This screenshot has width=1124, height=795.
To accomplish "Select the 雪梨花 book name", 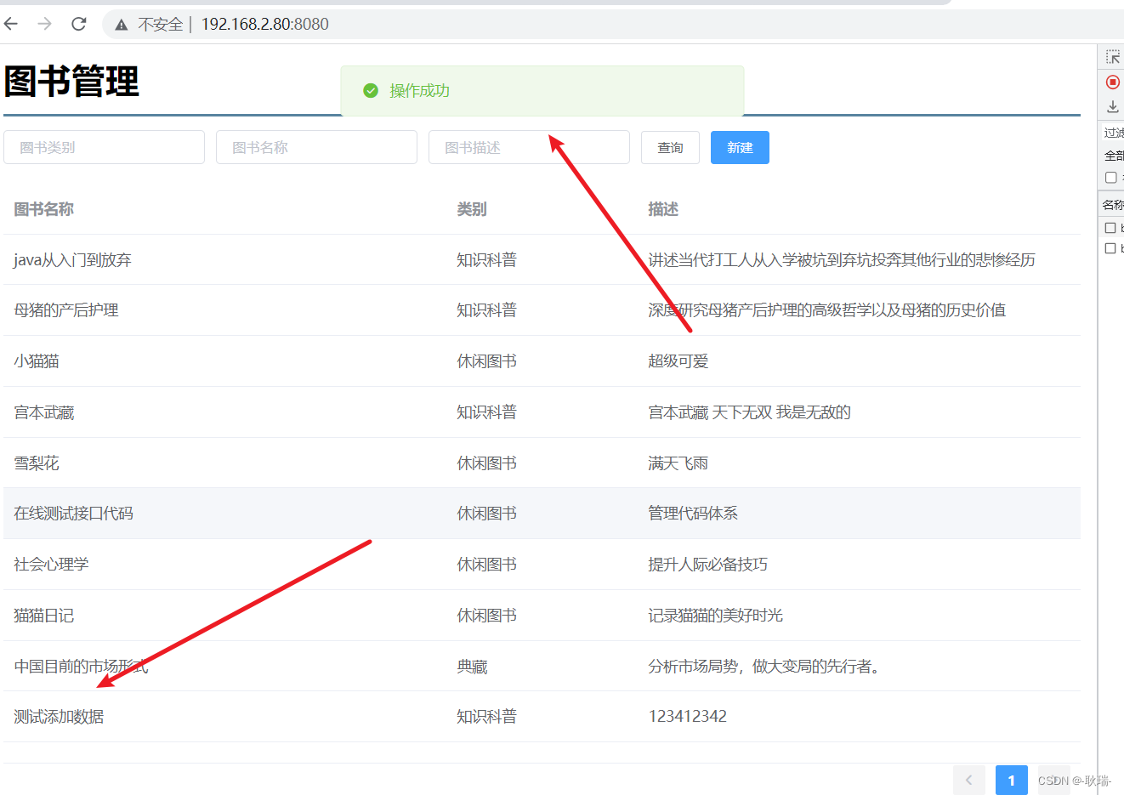I will point(37,463).
